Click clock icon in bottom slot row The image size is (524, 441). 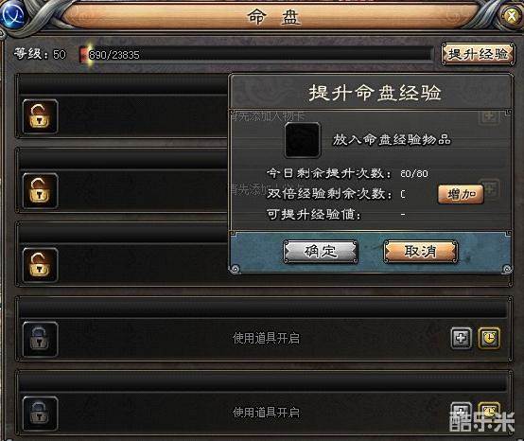(x=489, y=412)
